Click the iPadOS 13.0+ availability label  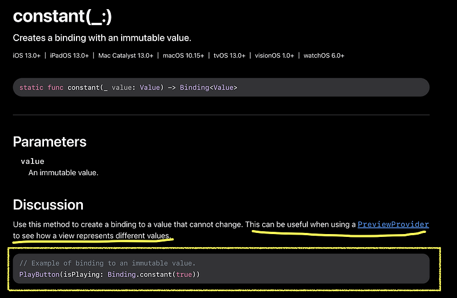coord(69,55)
